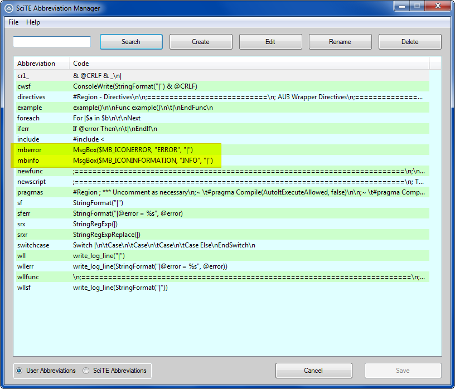Close the Abbreviation Manager window
455x389 pixels.
[x=438, y=6]
